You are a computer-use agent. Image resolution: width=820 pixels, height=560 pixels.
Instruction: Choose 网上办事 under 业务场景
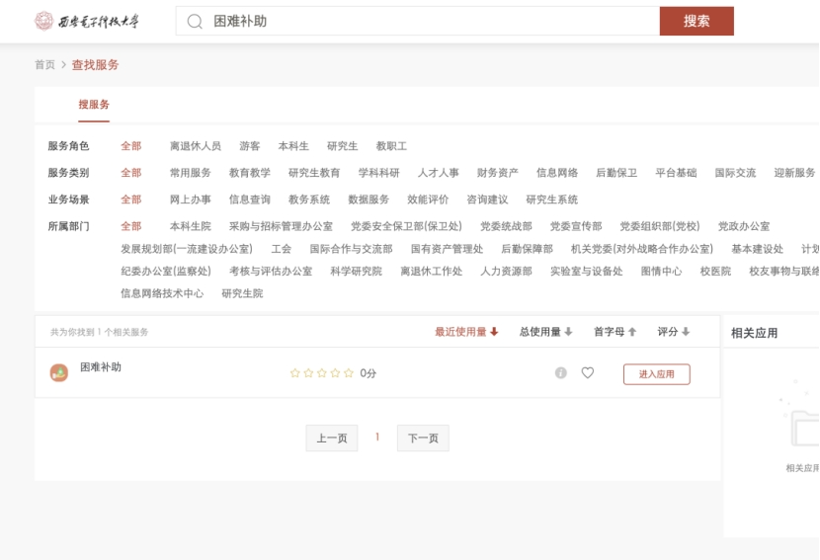pyautogui.click(x=191, y=200)
